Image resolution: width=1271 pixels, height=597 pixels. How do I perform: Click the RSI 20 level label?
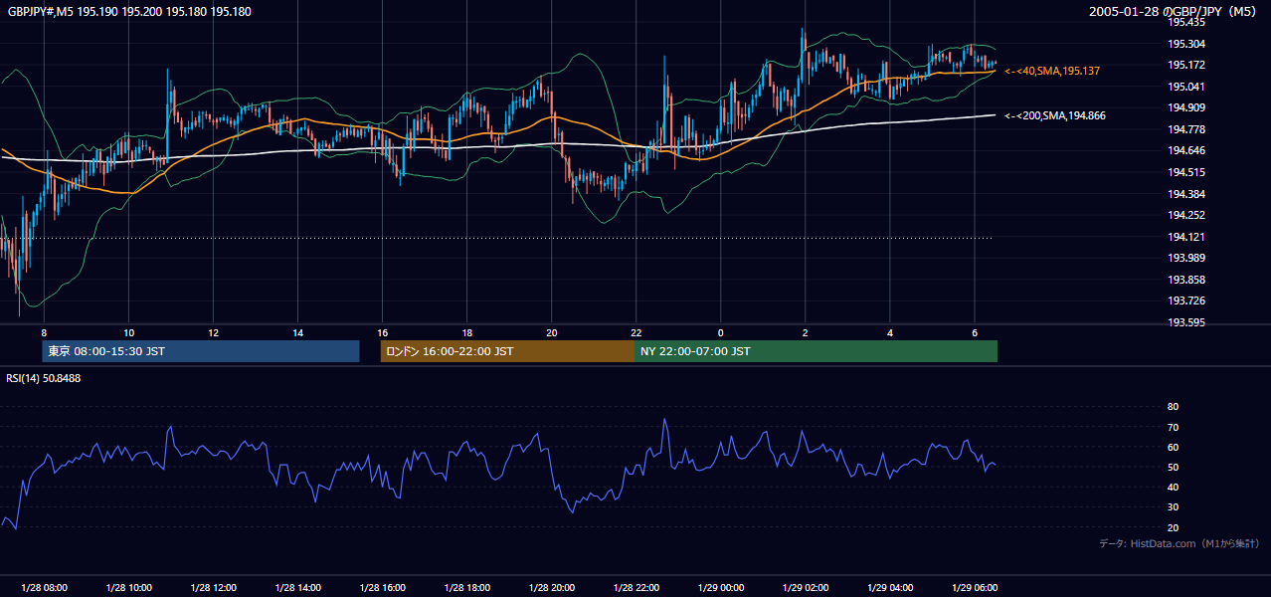pos(1173,527)
